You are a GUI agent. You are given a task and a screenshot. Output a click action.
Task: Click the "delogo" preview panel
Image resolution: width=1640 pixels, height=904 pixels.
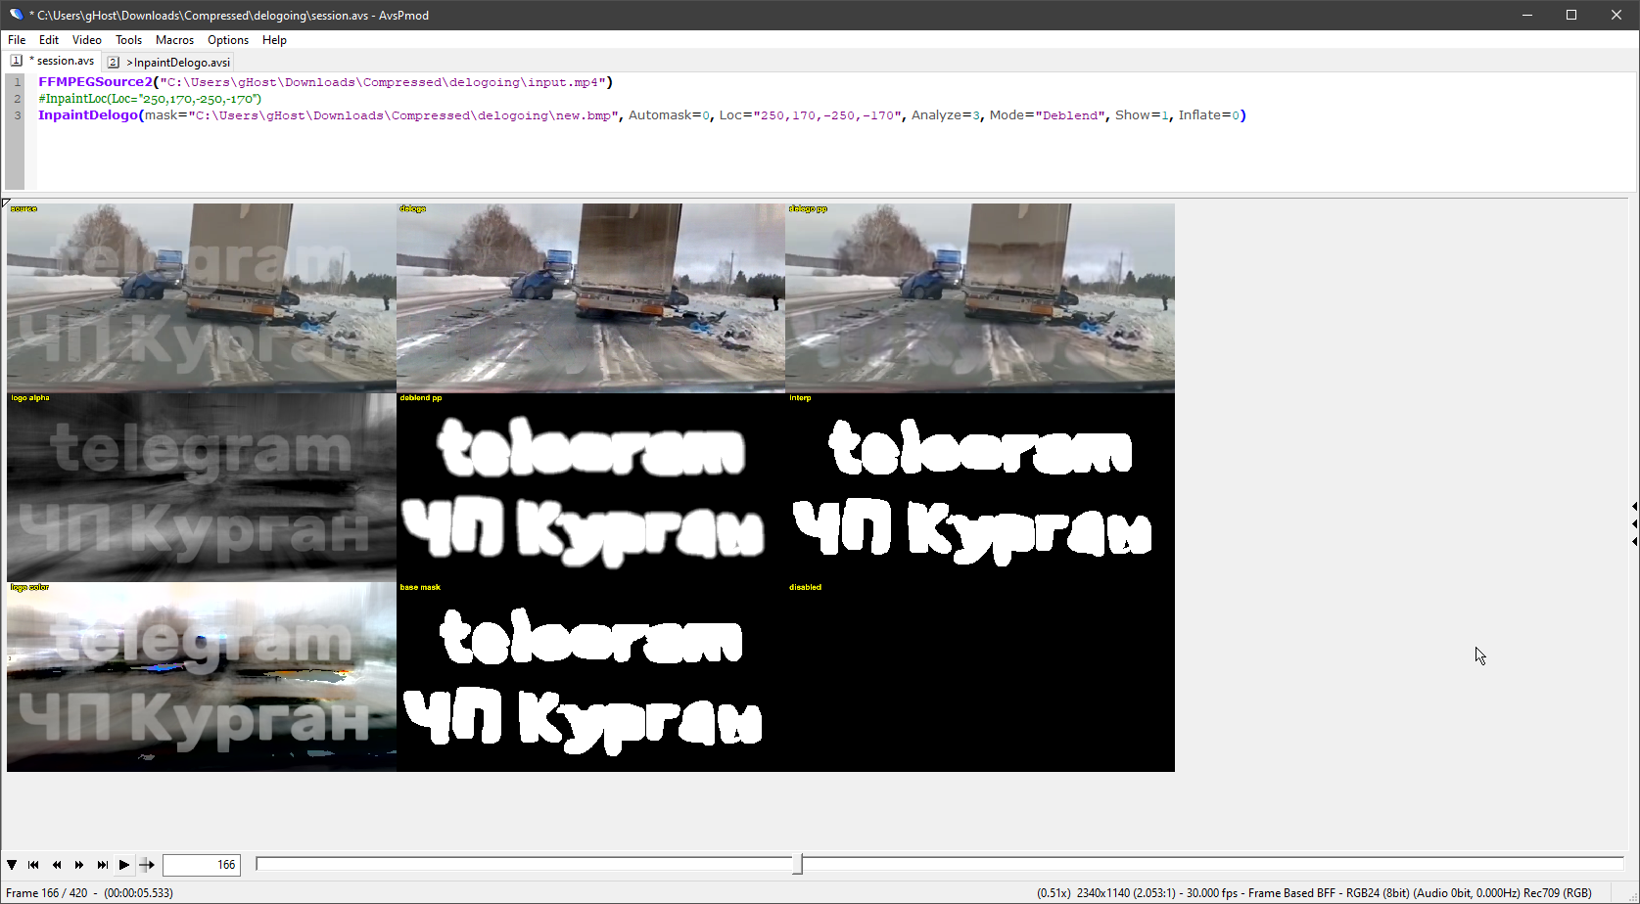[x=590, y=297]
